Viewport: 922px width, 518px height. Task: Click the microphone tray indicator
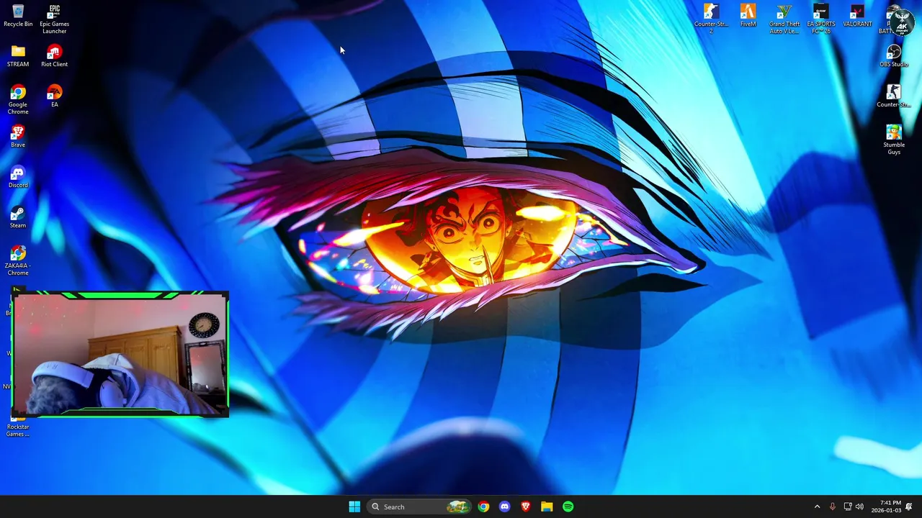832,506
